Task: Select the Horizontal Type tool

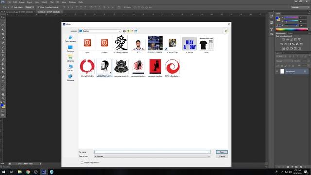Action: point(3,81)
